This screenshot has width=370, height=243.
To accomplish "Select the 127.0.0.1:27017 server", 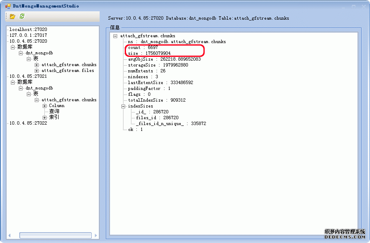I will coord(28,36).
